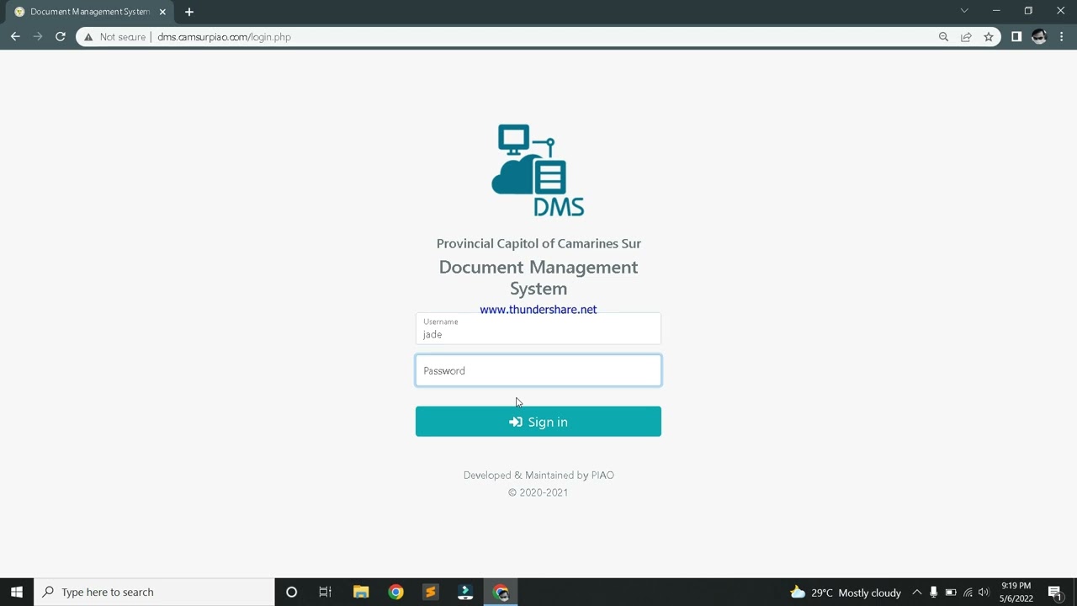The height and width of the screenshot is (606, 1077).
Task: Open Sublime Text from the taskbar
Action: coord(430,593)
